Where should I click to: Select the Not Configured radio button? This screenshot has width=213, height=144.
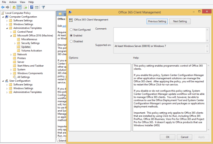click(71, 30)
